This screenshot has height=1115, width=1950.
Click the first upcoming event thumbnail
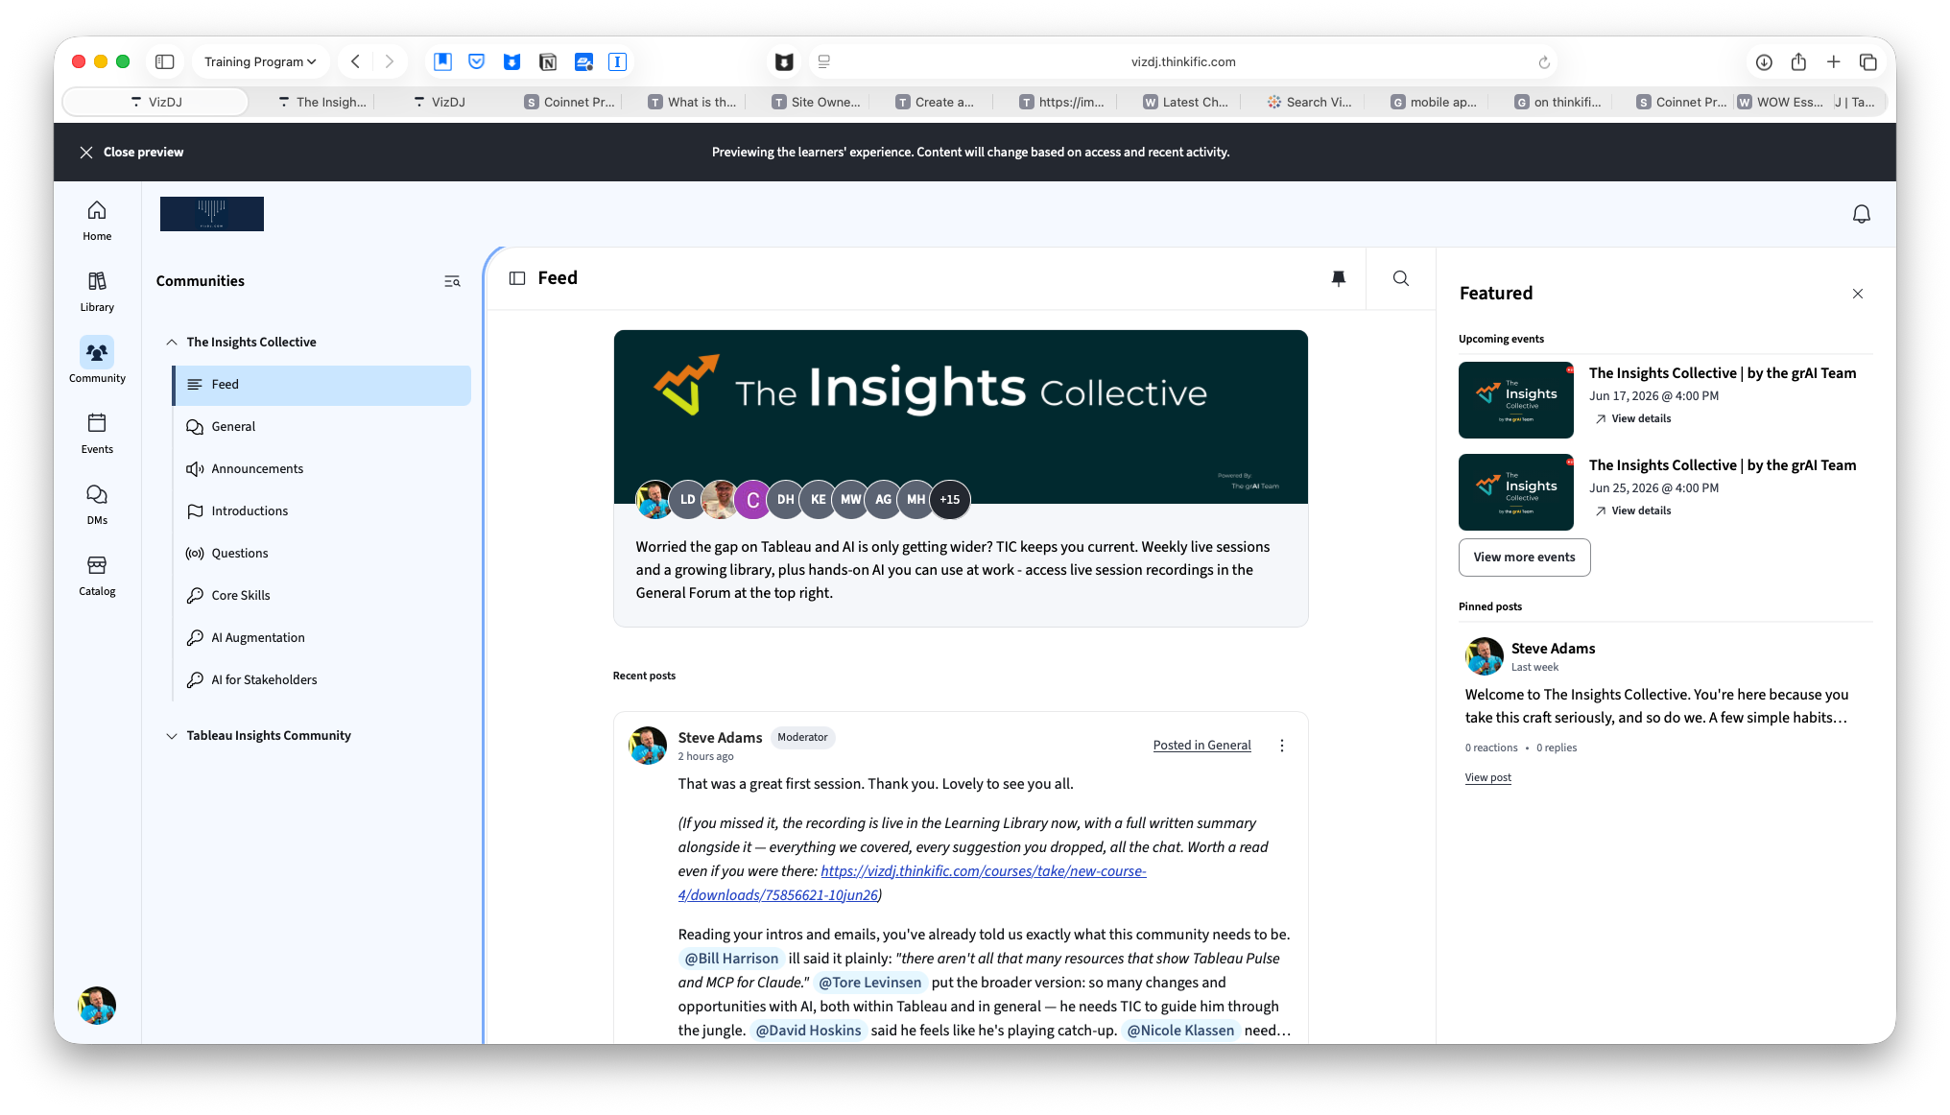tap(1515, 400)
